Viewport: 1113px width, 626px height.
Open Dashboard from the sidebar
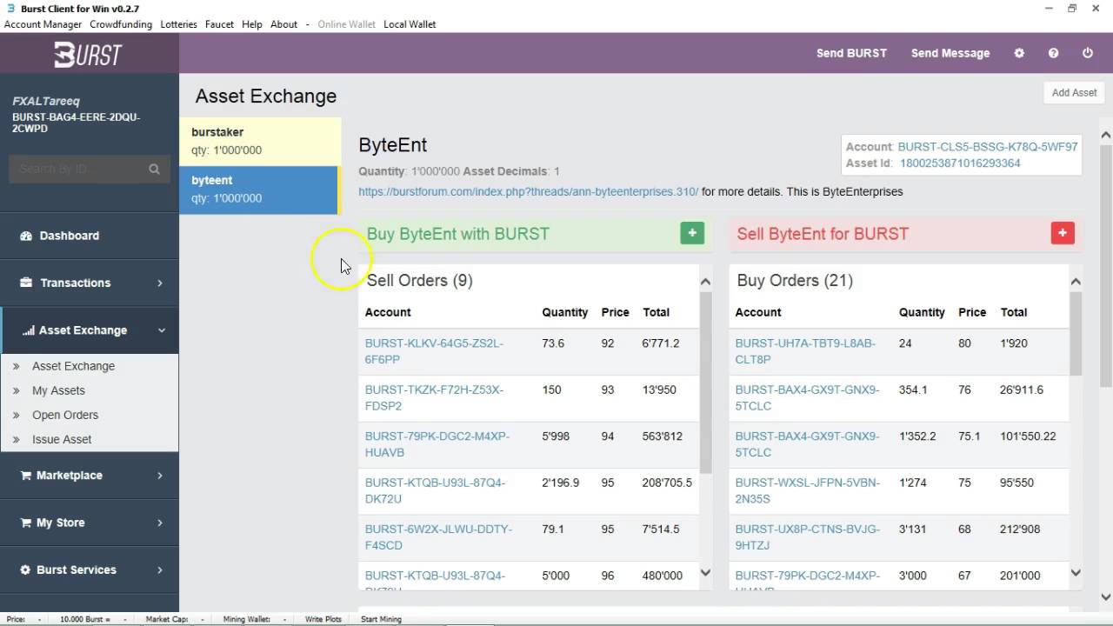pyautogui.click(x=69, y=236)
